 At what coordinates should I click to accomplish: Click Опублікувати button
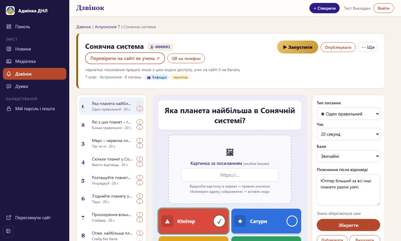(x=338, y=47)
